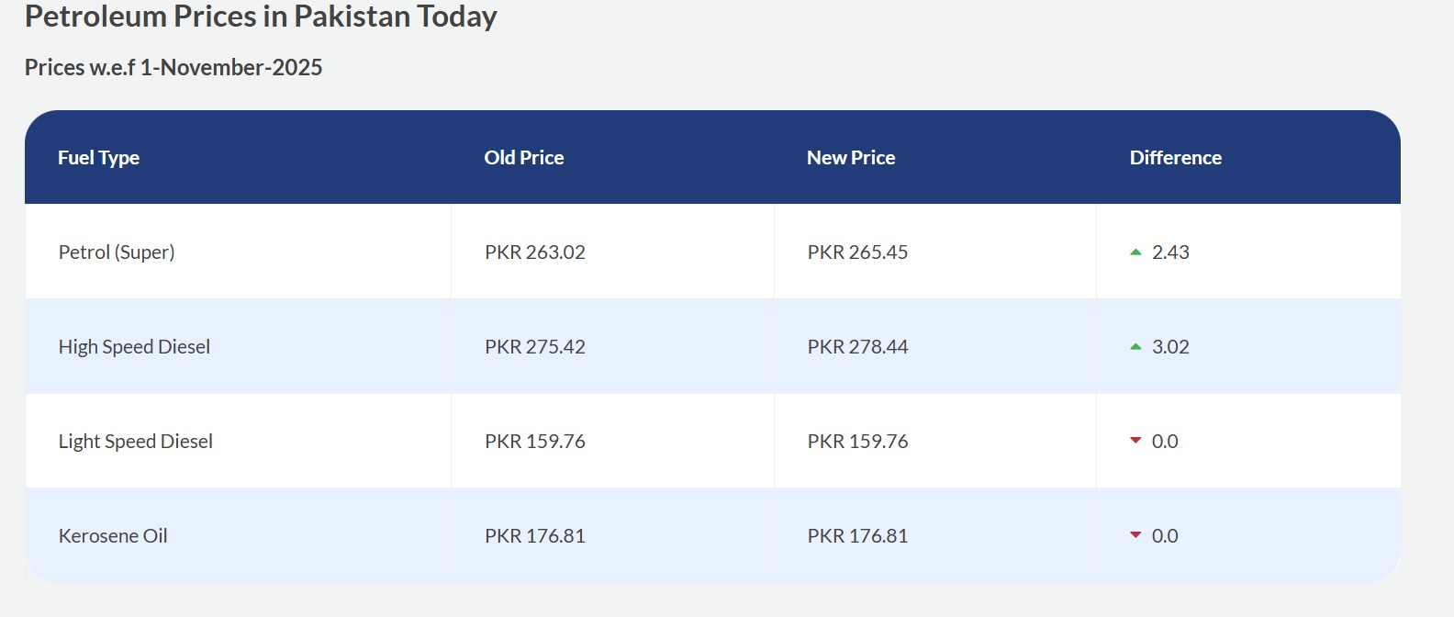The height and width of the screenshot is (617, 1454).
Task: Click Kerosene Oil new price value
Action: (x=857, y=536)
